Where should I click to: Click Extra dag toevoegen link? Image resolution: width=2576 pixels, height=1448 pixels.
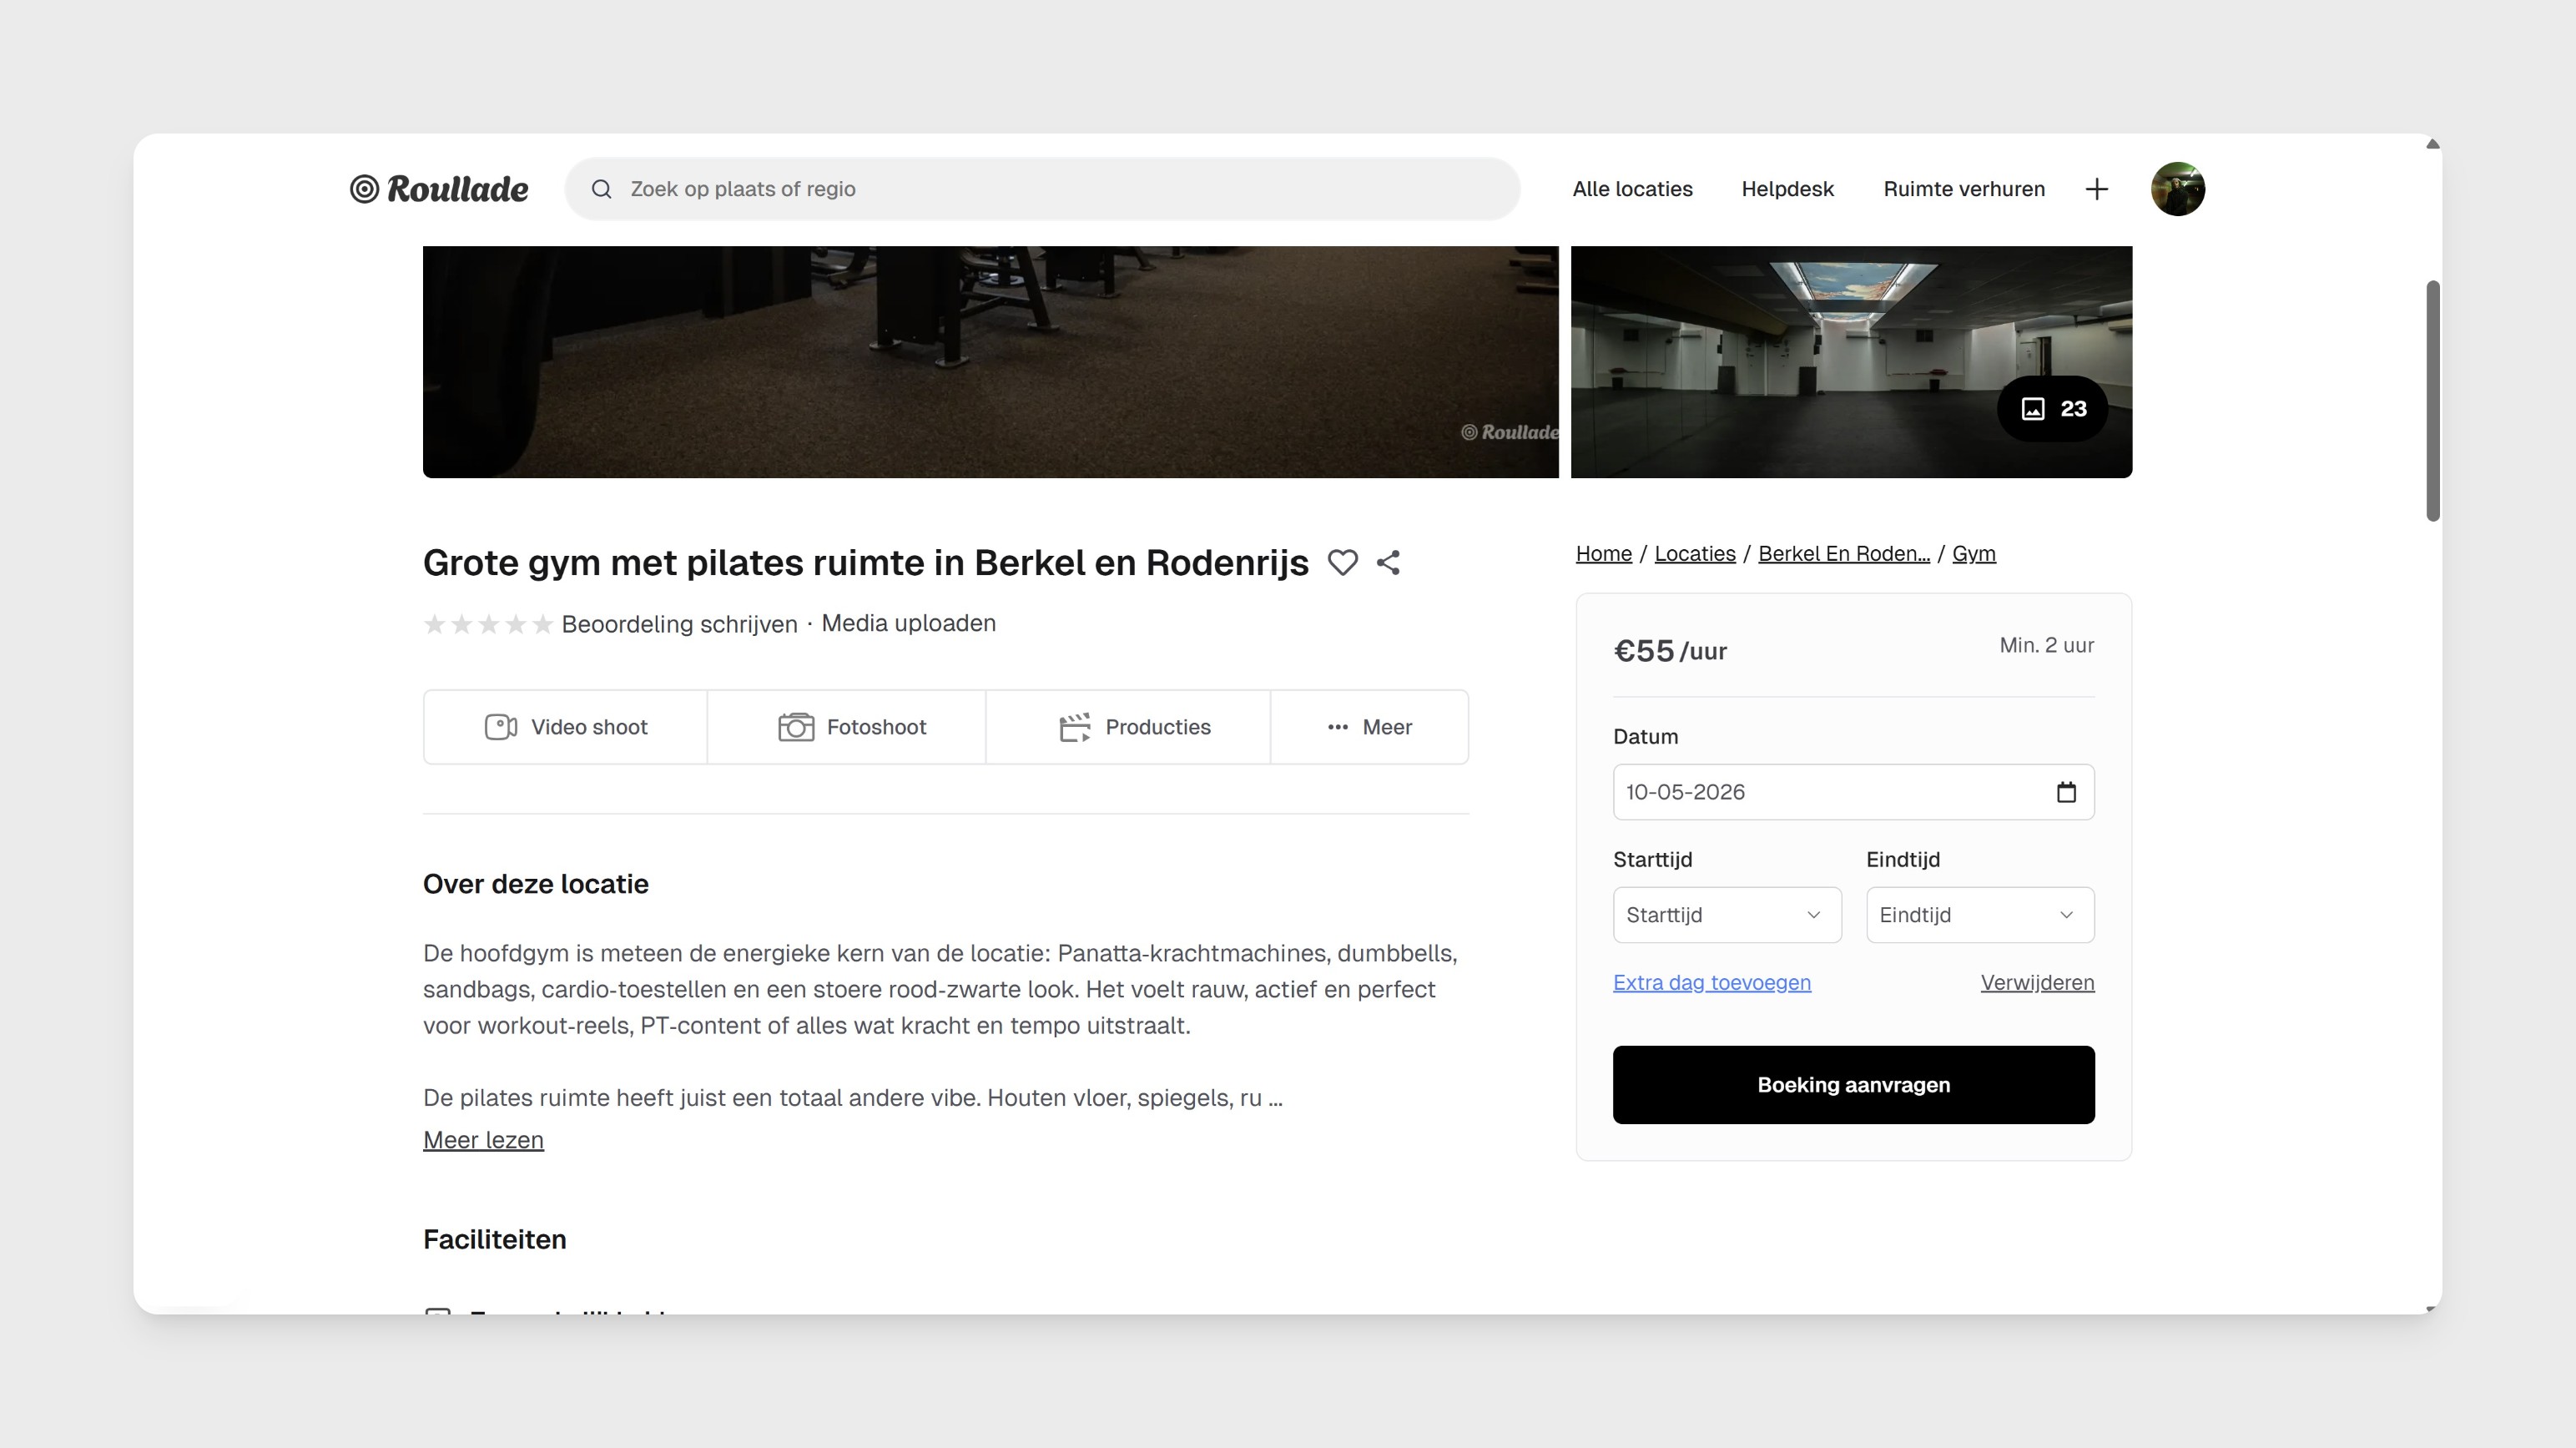coord(1711,983)
